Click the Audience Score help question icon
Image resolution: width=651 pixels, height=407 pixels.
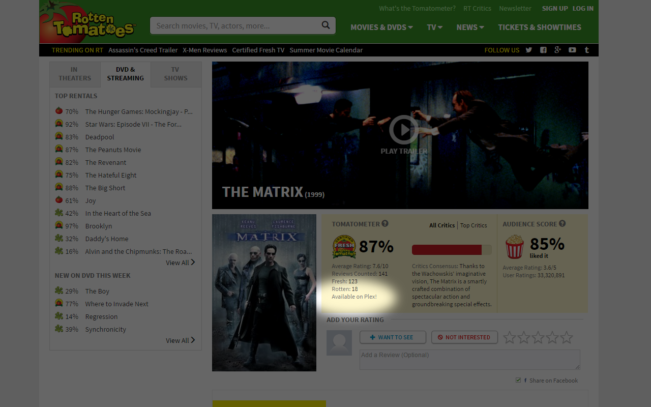[x=562, y=223]
